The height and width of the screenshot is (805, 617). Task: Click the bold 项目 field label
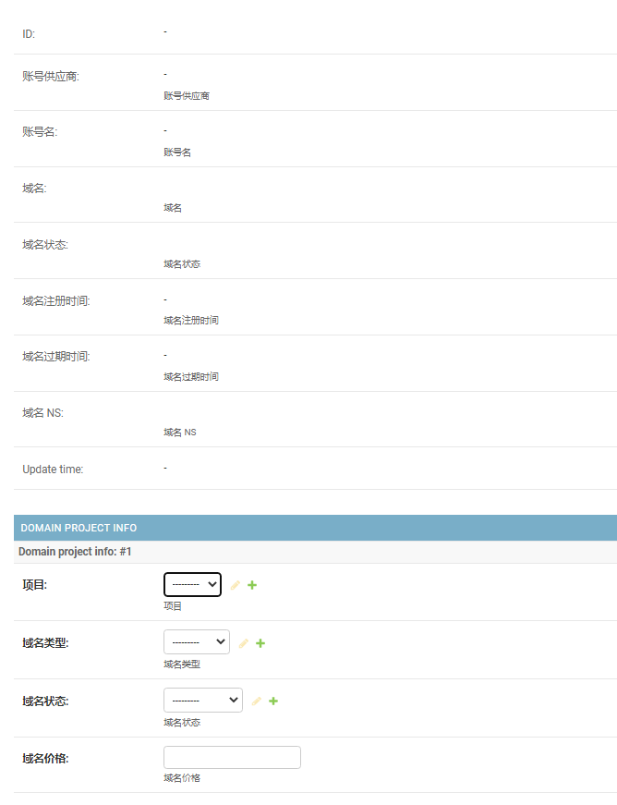(34, 585)
